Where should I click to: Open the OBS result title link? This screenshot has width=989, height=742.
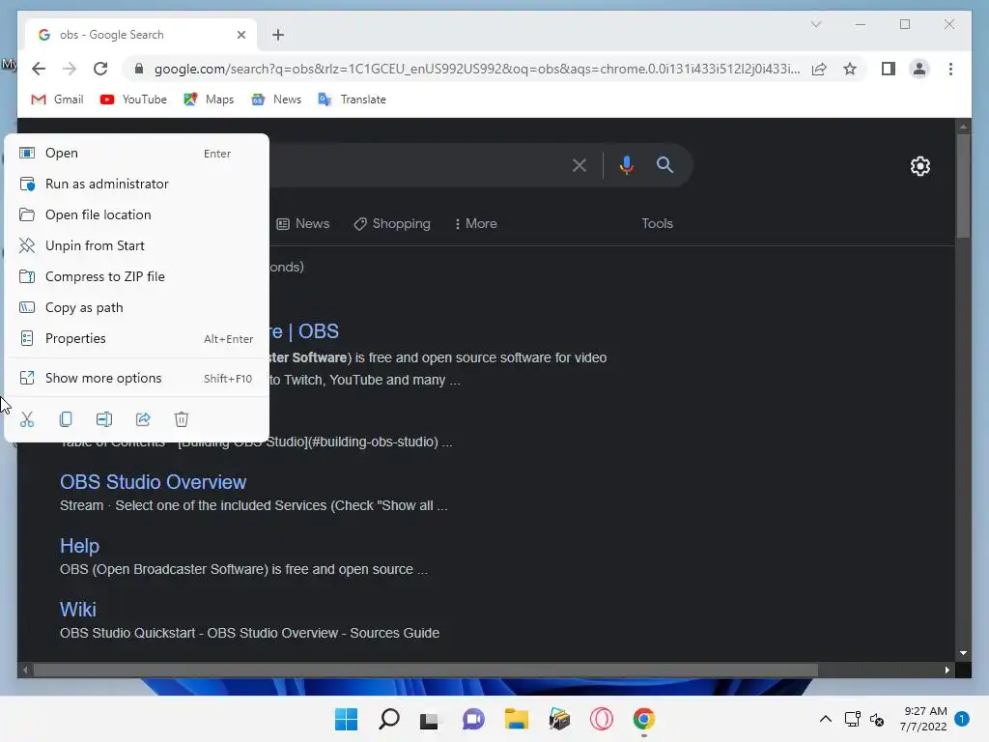coord(304,331)
